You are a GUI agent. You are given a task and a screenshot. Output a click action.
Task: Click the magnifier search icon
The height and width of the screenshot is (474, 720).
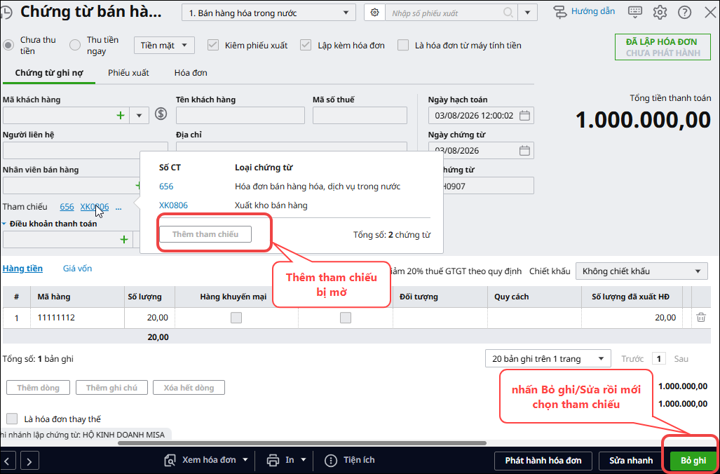coord(508,13)
